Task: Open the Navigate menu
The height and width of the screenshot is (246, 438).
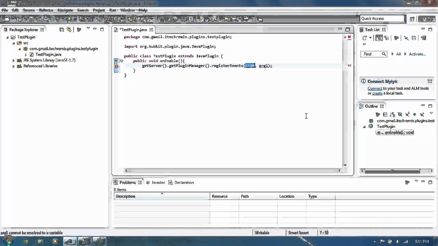Action: 65,10
